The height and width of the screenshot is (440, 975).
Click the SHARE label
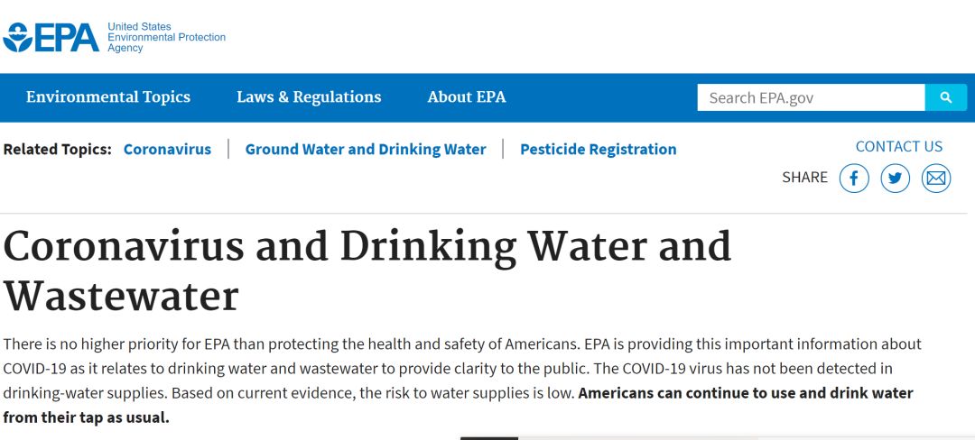[804, 178]
